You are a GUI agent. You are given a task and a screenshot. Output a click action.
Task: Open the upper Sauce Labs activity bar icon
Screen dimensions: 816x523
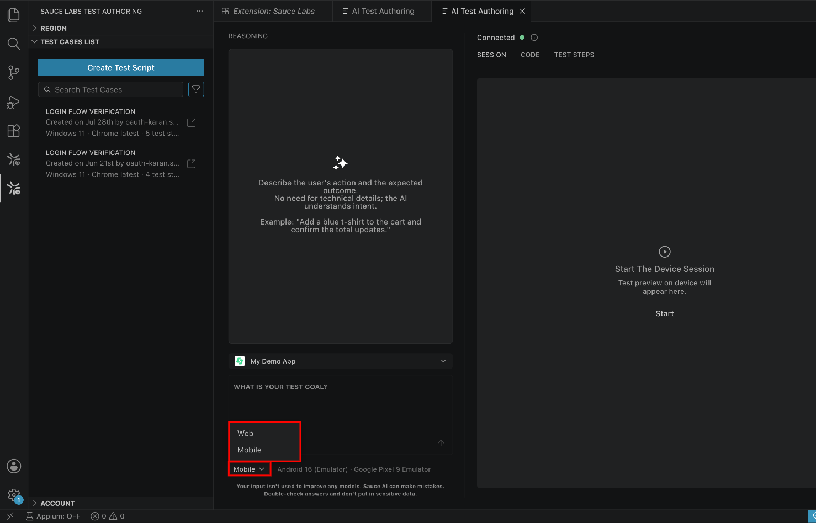(14, 160)
